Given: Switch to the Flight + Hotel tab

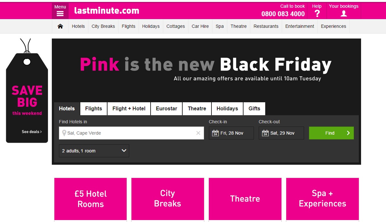Looking at the screenshot, I should 129,108.
